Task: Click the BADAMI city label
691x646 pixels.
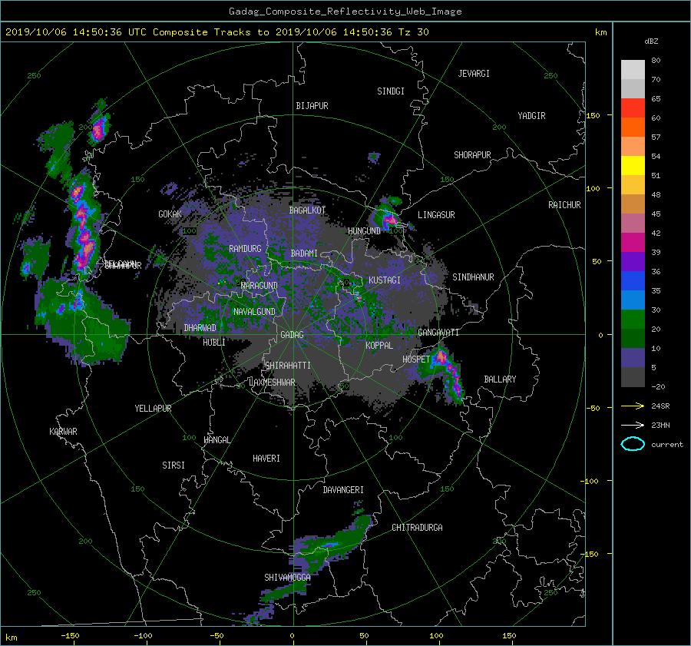Action: (x=304, y=253)
